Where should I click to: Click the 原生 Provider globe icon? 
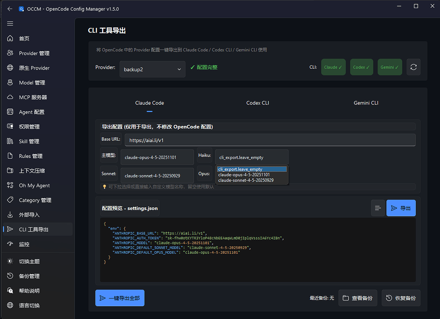coord(10,67)
